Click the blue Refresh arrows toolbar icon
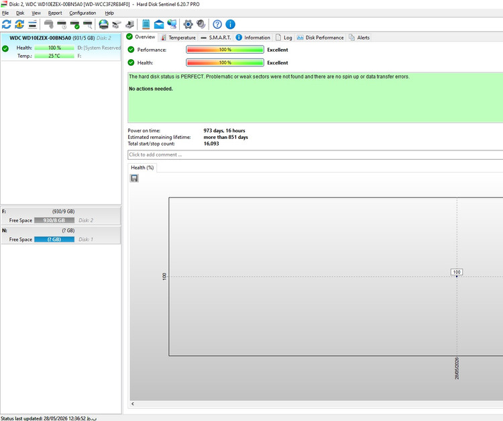This screenshot has height=421, width=503. (7, 24)
